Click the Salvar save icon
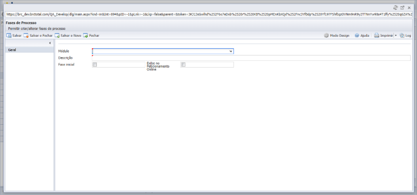417x195 pixels. 8,36
